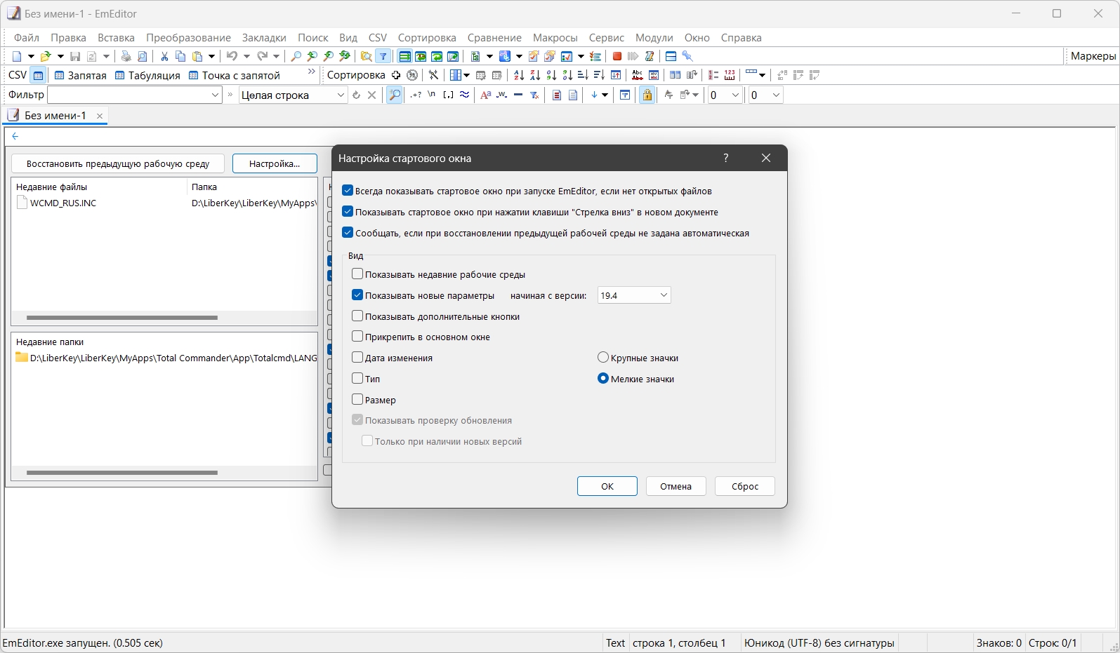Switch to the 'Без имени-1' document tab
The image size is (1120, 653).
[55, 116]
